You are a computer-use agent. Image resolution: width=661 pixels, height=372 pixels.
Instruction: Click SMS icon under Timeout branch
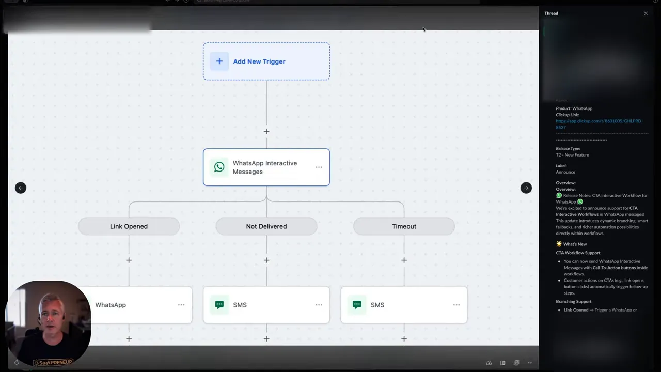click(x=357, y=305)
